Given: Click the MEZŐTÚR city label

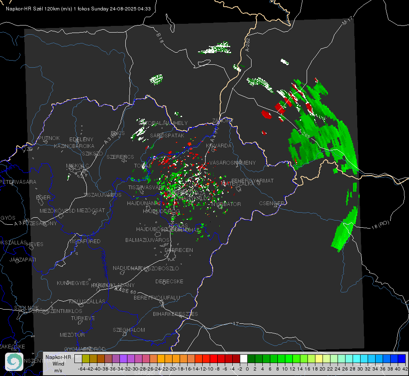Looking at the screenshot, I should point(72,335).
